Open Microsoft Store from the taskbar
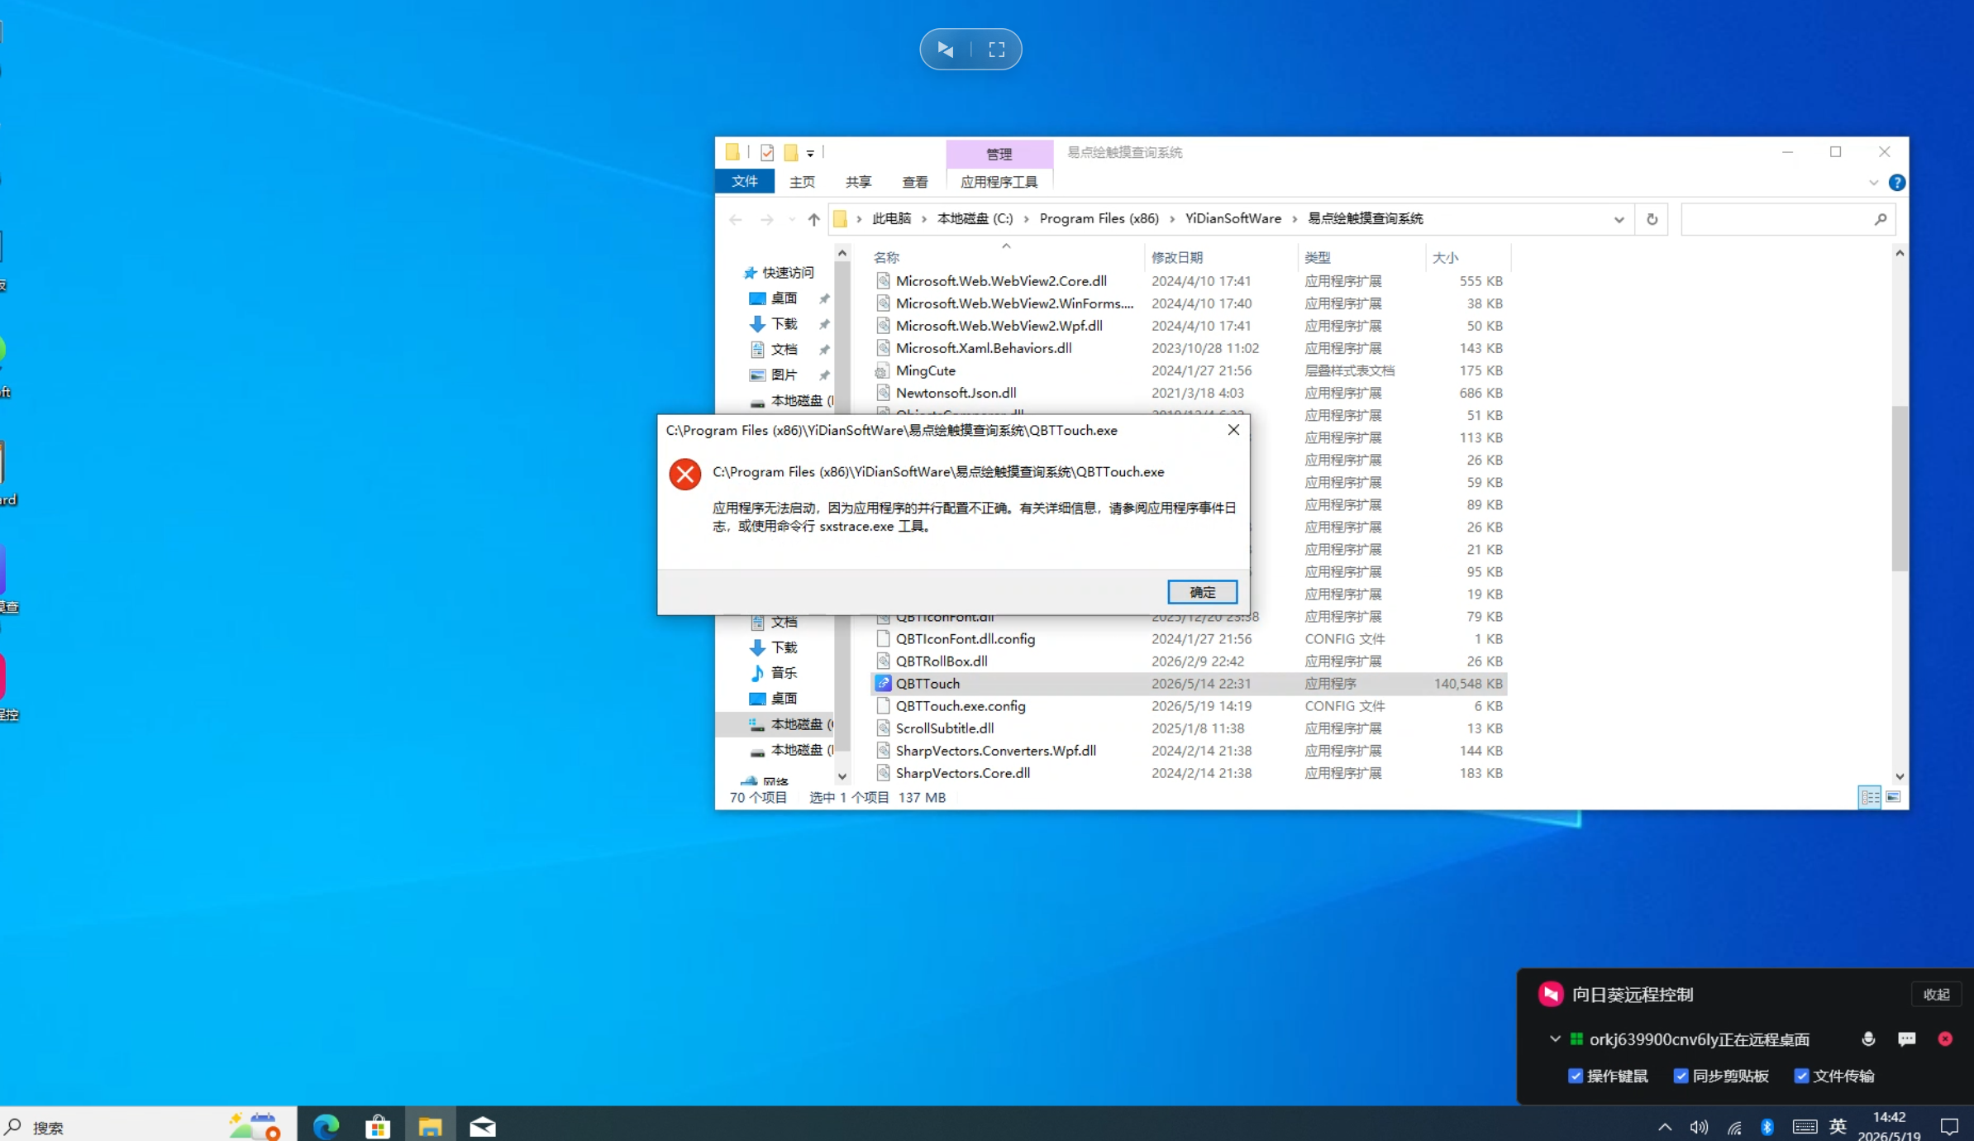 [378, 1126]
